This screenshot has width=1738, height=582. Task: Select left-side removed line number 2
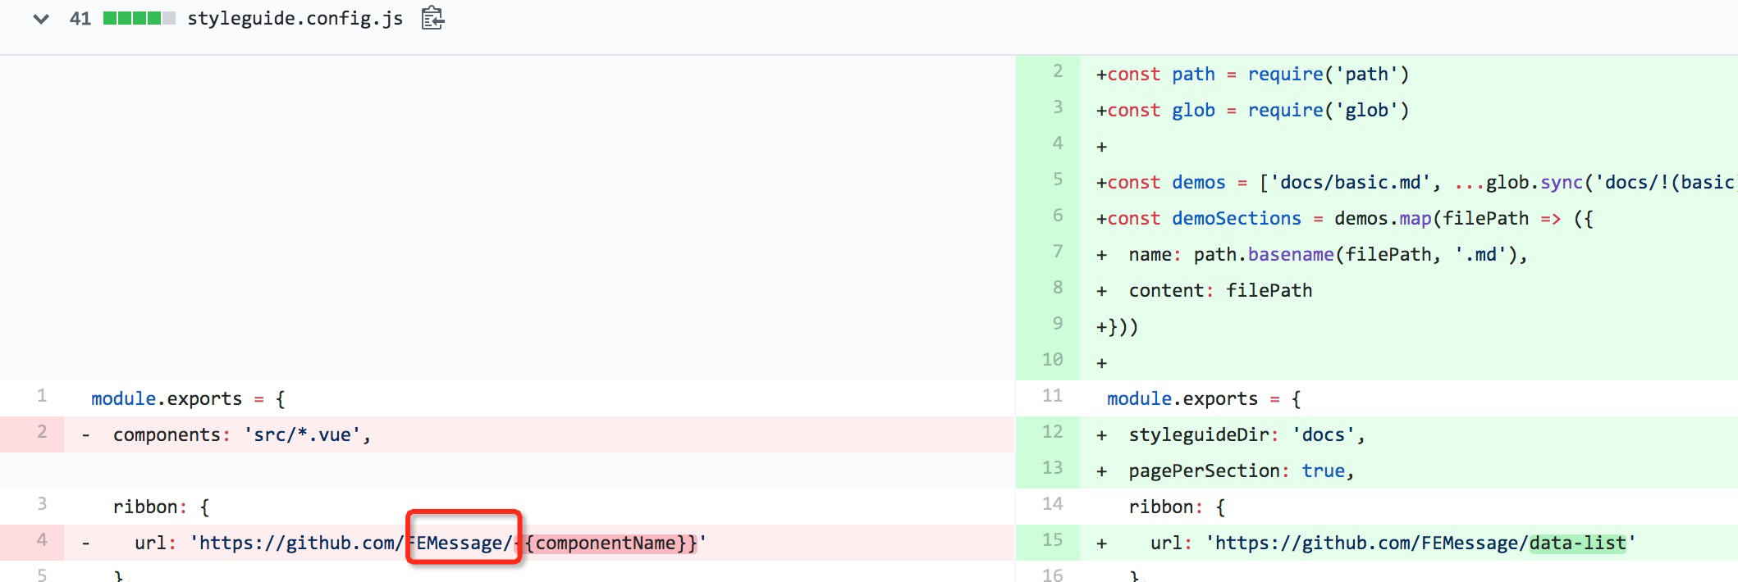coord(42,432)
